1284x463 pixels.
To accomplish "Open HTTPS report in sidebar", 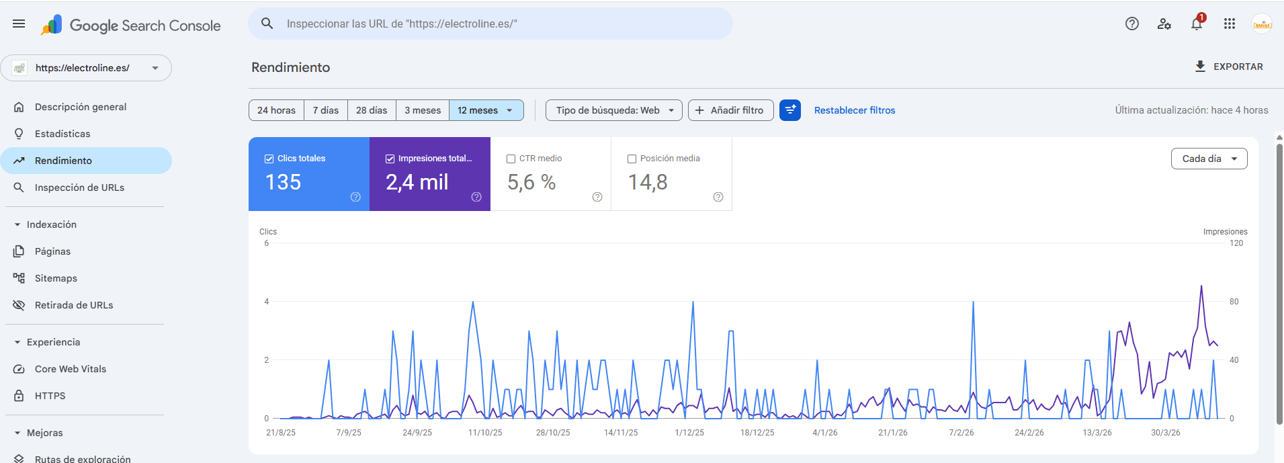I will [86, 396].
